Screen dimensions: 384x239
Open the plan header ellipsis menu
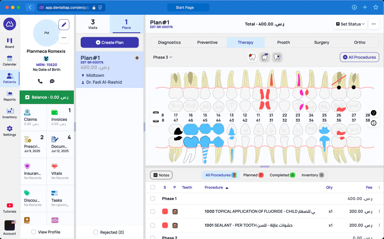374,24
